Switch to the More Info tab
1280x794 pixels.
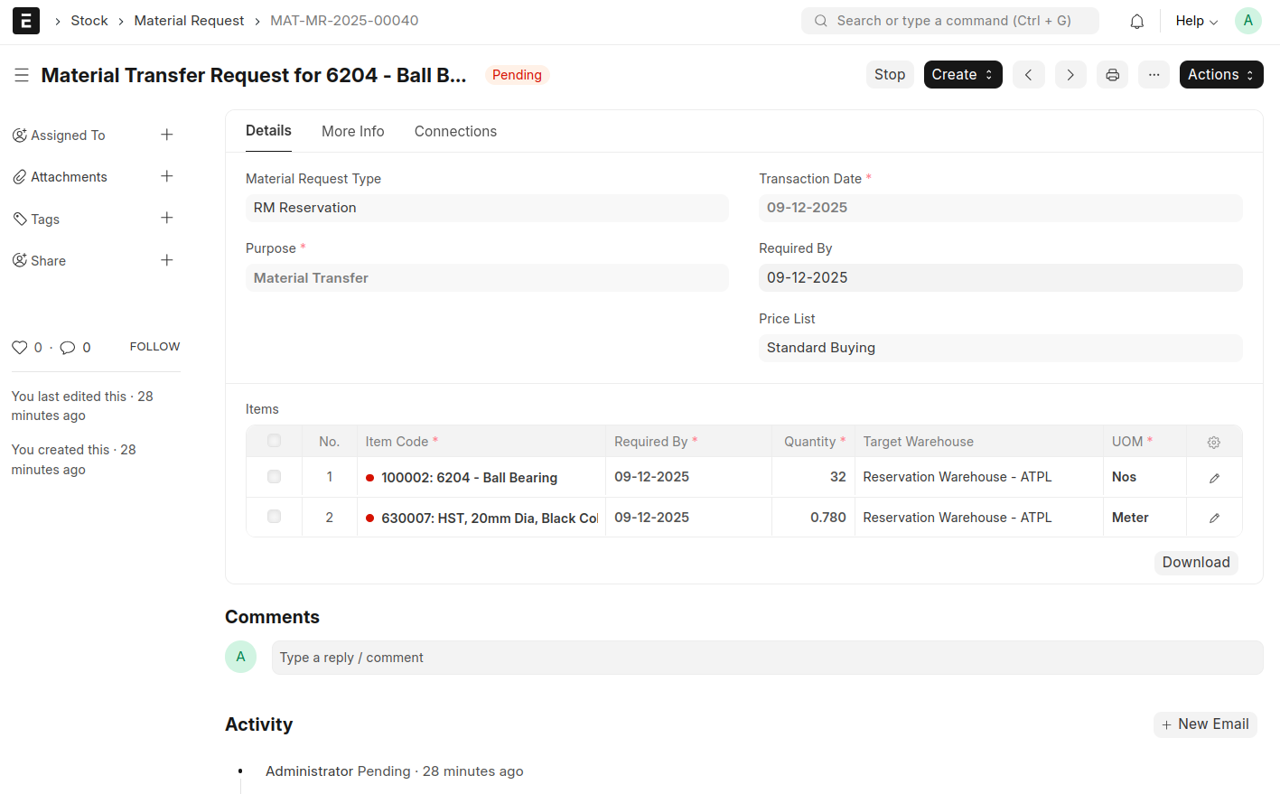coord(352,132)
